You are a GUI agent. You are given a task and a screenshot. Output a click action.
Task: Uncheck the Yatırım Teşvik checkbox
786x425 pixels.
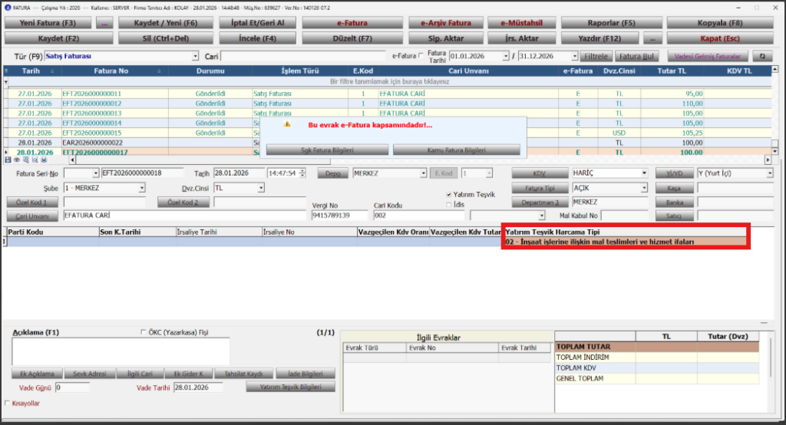448,194
